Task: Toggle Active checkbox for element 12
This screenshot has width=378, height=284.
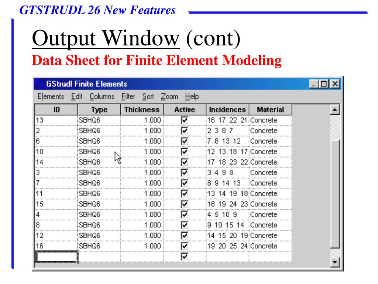Action: 185,236
